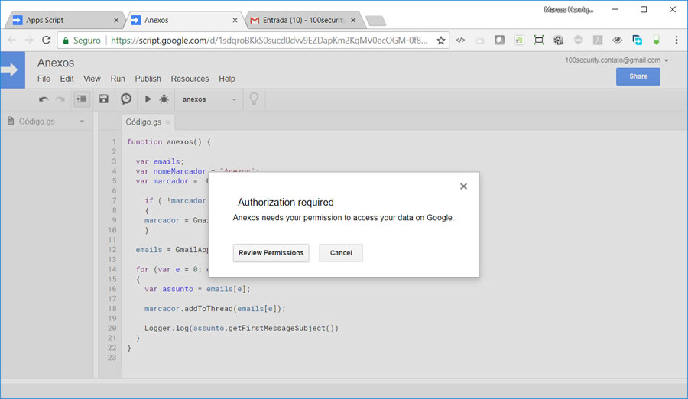Open the File menu
688x399 pixels.
tap(44, 79)
